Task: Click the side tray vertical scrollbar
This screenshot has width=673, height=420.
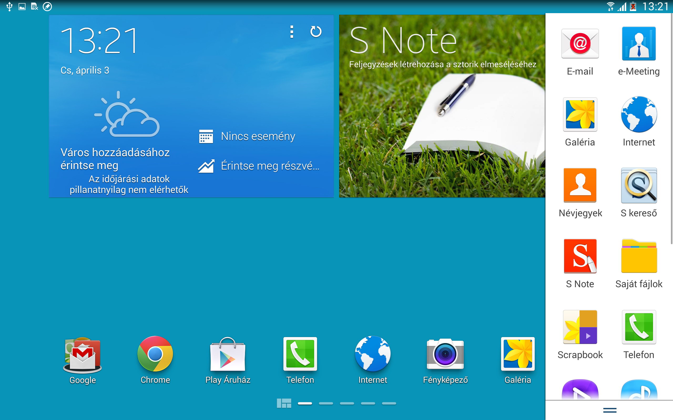Action: 672,129
